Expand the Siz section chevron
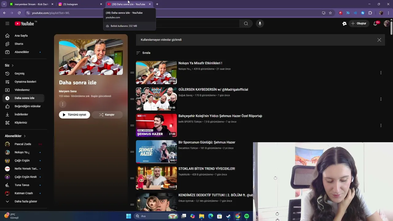Image resolution: width=393 pixels, height=221 pixels. click(x=13, y=65)
